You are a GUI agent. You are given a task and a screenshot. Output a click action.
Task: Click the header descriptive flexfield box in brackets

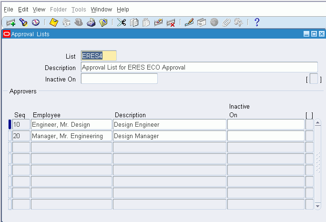point(314,79)
